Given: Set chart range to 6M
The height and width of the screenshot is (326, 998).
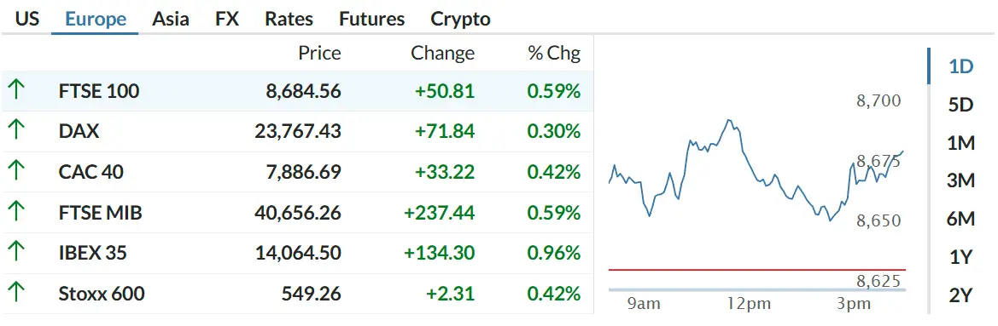Looking at the screenshot, I should (x=961, y=219).
